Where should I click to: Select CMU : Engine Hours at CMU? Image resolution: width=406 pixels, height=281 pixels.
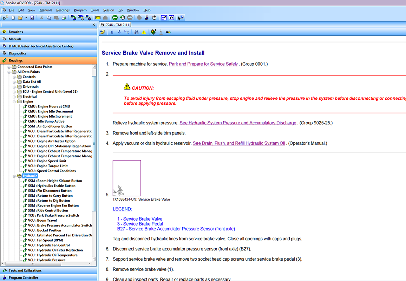click(x=49, y=106)
